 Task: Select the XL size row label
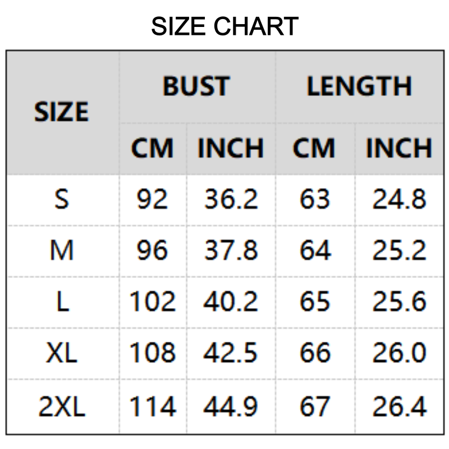62,353
